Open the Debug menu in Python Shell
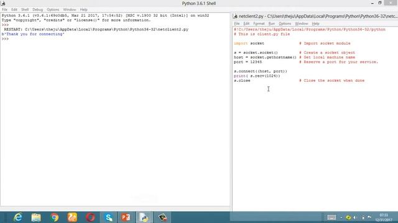 point(37,10)
